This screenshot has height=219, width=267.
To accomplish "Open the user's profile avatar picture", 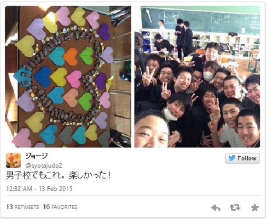I will click(x=13, y=160).
